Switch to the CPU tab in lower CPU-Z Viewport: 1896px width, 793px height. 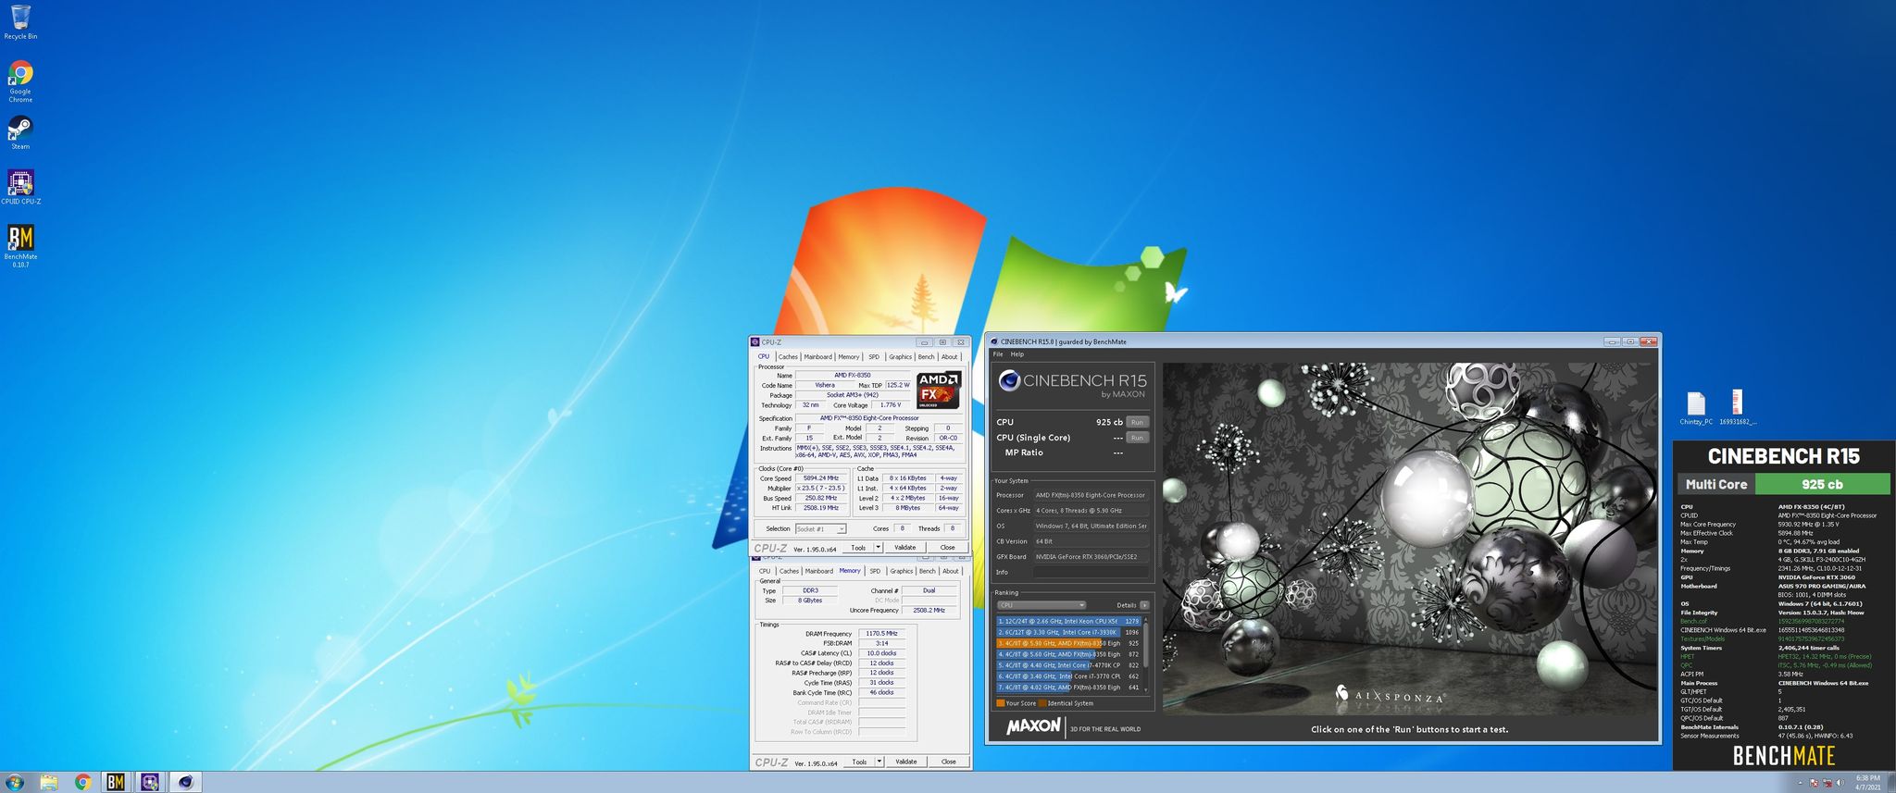pyautogui.click(x=765, y=571)
